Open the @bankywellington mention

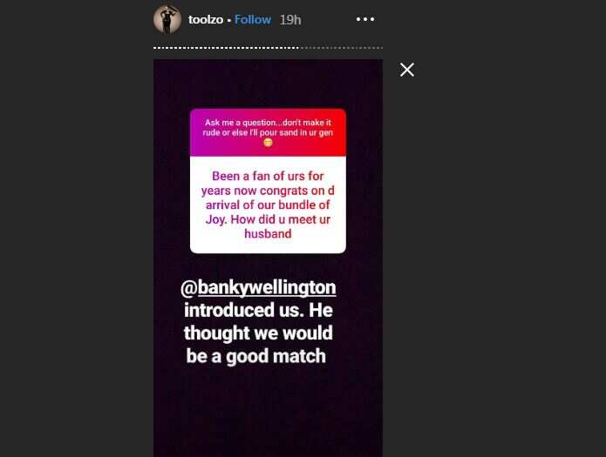point(258,288)
